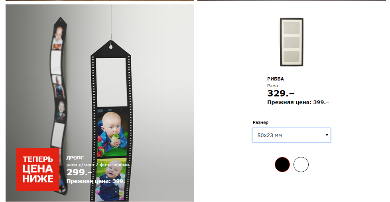Click the arrow on the size dropdown
Image resolution: width=390 pixels, height=202 pixels.
(327, 135)
